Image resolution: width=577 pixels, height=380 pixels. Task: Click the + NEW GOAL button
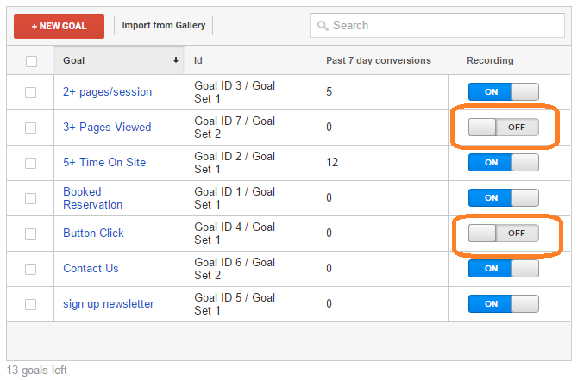tap(59, 26)
